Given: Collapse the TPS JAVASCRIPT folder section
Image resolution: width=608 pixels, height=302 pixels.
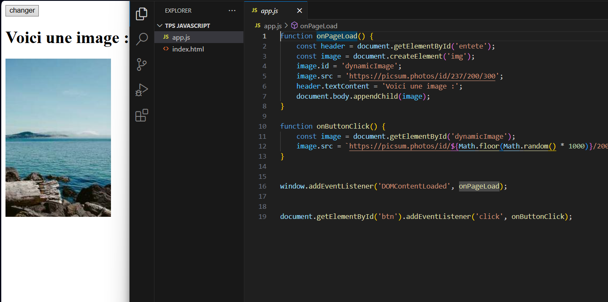Looking at the screenshot, I should (159, 26).
